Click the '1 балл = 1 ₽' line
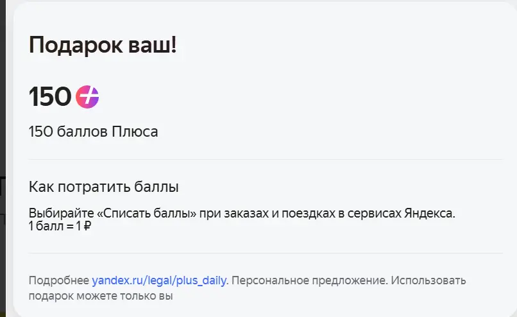517x317 pixels. (60, 226)
